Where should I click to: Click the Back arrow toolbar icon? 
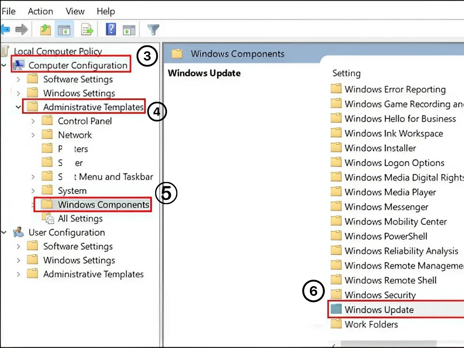5,29
